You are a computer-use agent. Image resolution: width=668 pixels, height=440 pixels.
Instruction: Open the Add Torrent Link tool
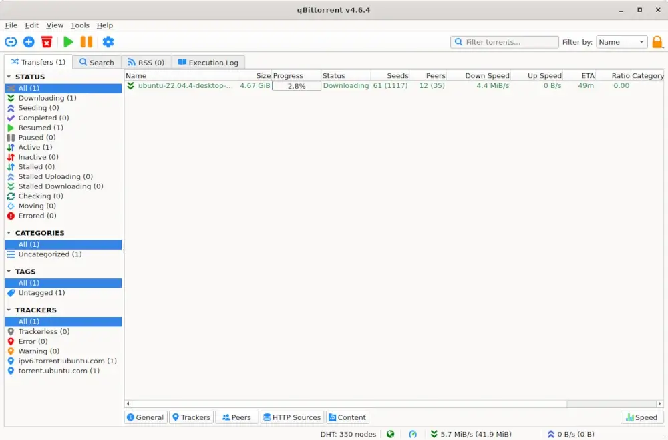[10, 41]
